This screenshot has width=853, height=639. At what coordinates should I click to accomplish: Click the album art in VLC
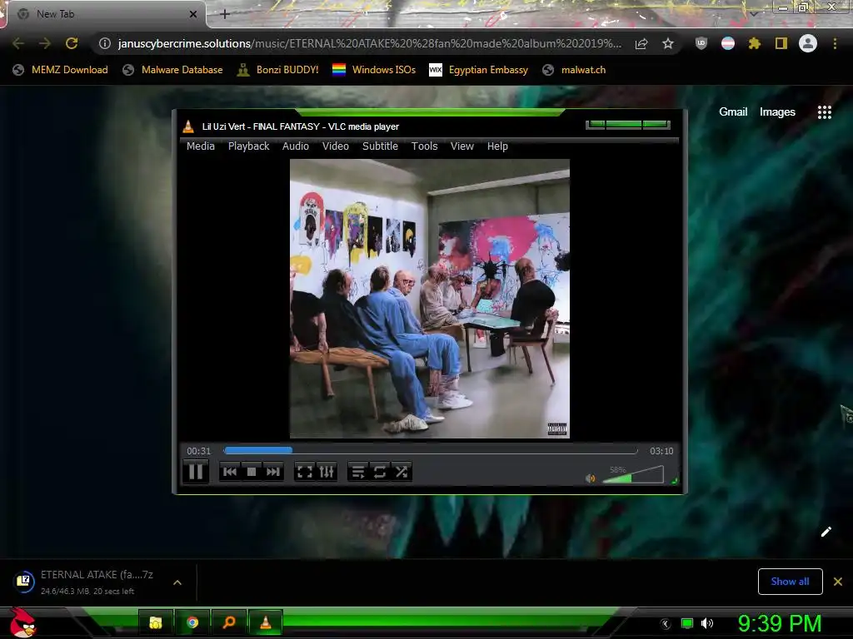[x=430, y=299]
